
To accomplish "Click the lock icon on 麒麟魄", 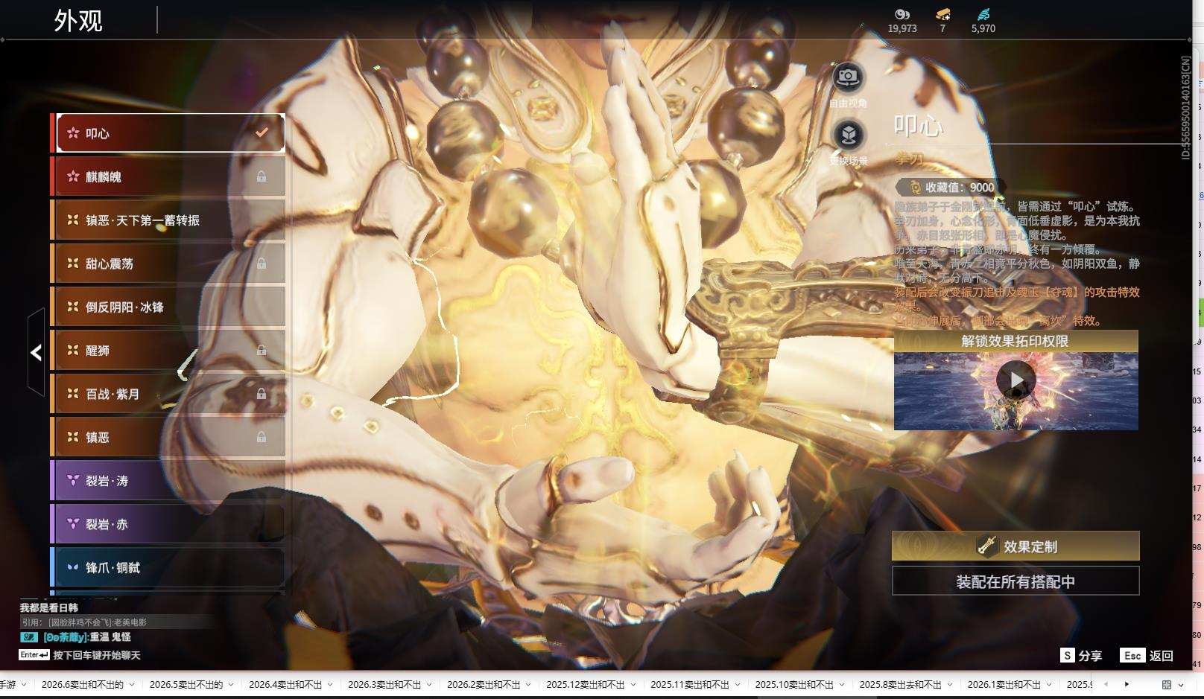I will pyautogui.click(x=262, y=176).
